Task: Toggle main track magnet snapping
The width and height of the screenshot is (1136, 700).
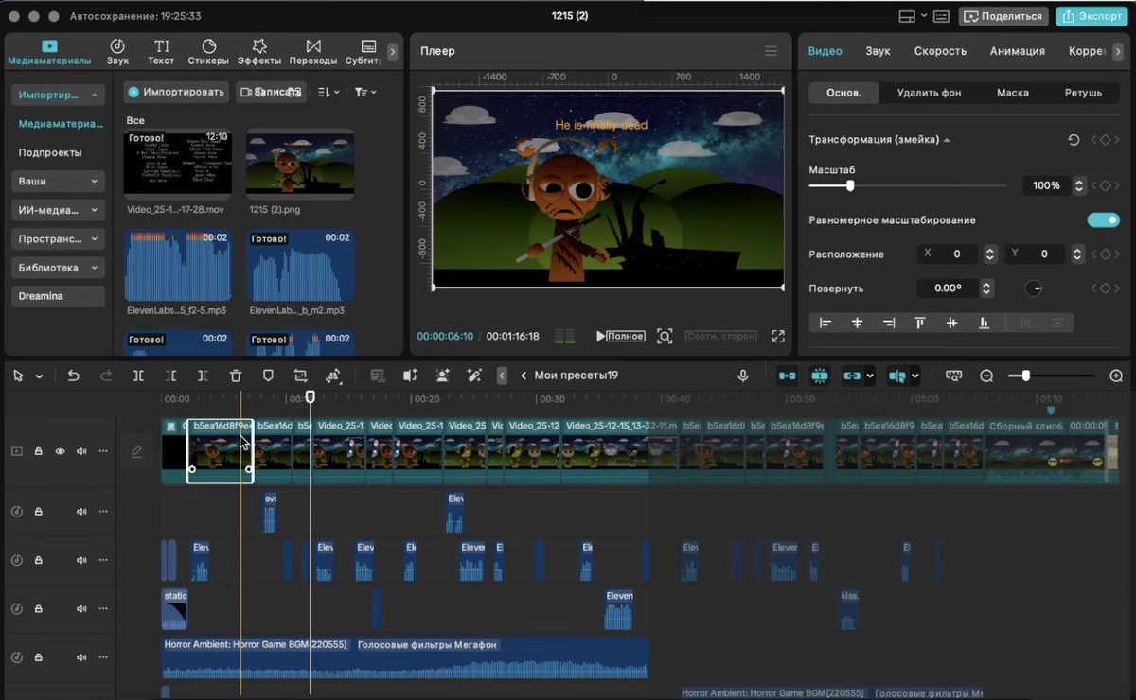Action: point(787,376)
